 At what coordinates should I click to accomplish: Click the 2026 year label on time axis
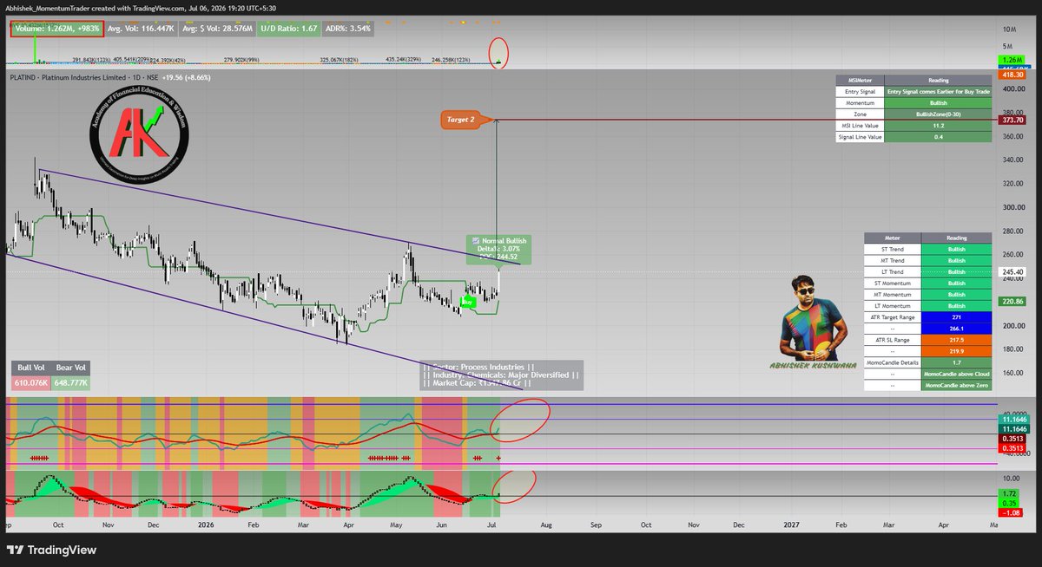click(206, 525)
